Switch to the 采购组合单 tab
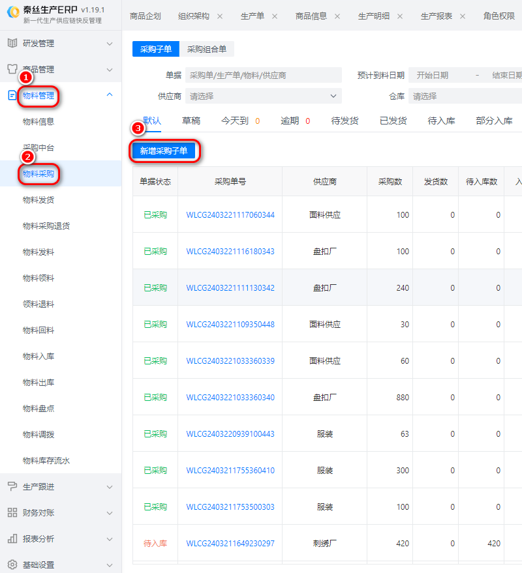 [x=207, y=49]
